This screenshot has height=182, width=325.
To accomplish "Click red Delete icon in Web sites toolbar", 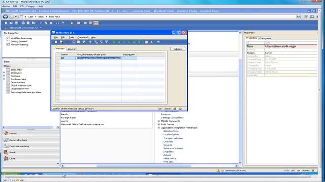I will coord(67,42).
